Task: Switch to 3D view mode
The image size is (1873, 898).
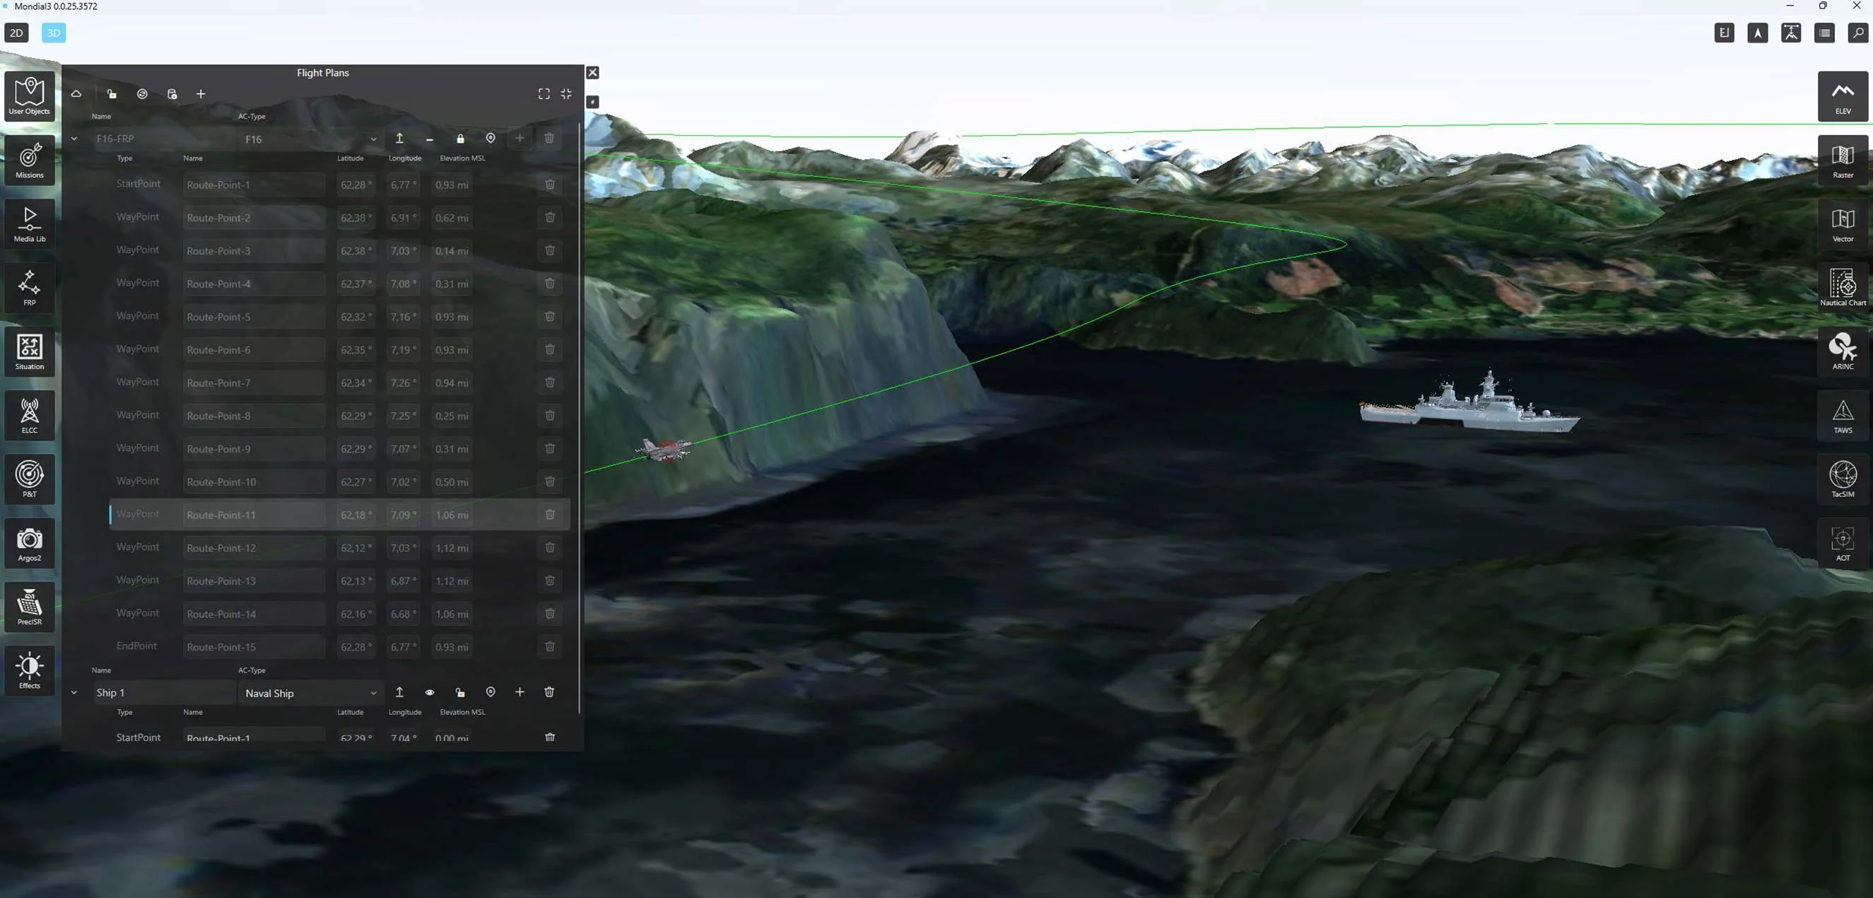Action: [53, 33]
